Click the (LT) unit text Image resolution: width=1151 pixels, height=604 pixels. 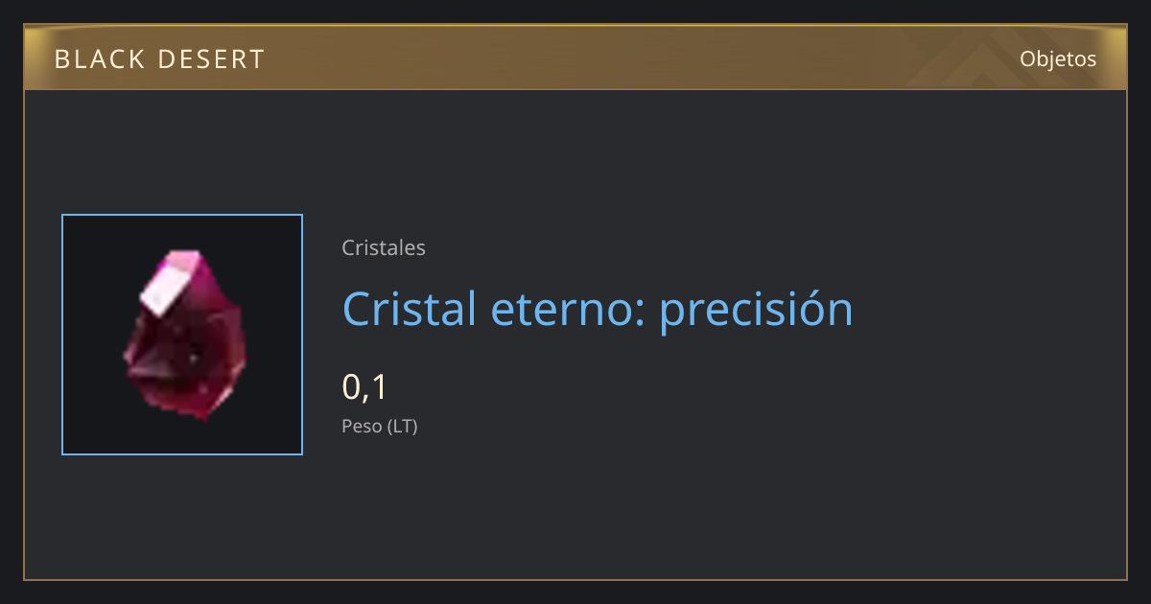pyautogui.click(x=403, y=427)
